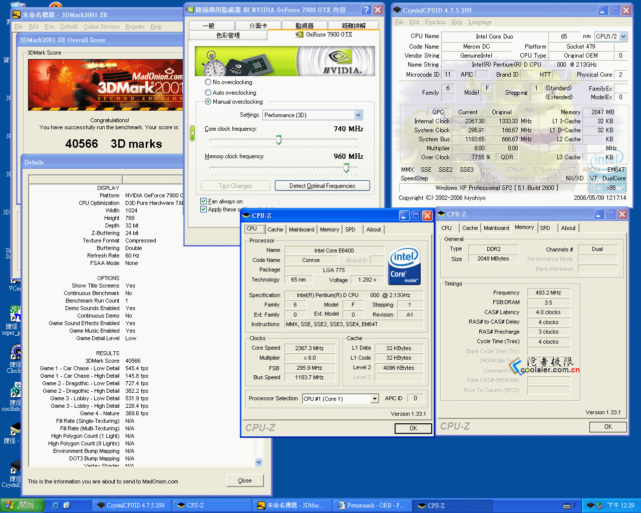Viewport: 641px width, 513px height.
Task: Select the 色彩管理 tab in NVIDIA dialog
Action: pos(228,35)
